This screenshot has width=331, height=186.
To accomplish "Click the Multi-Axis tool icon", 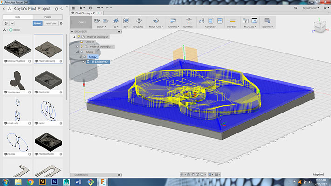I will (156, 20).
